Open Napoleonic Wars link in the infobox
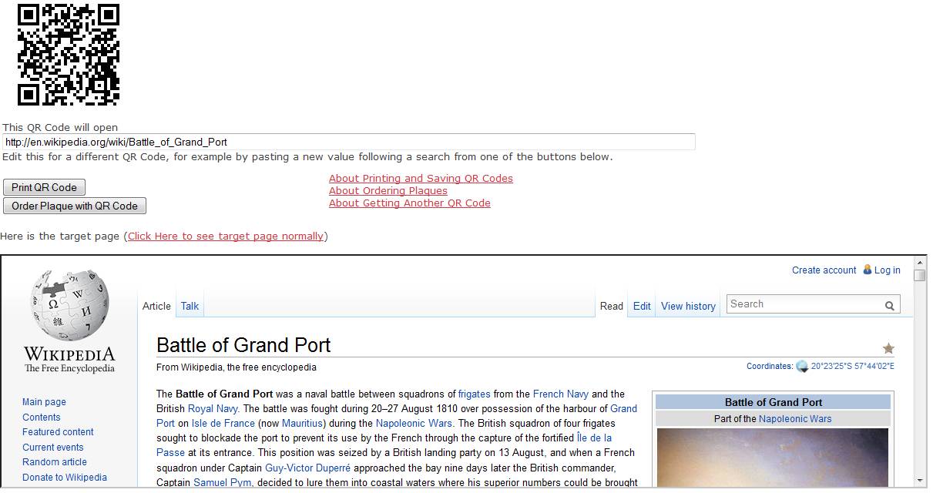 (x=795, y=419)
